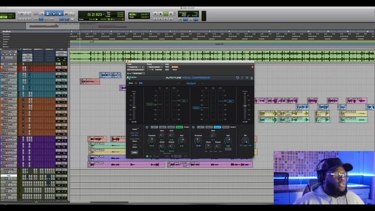Select the Pencil tool in toolbar
The height and width of the screenshot is (211, 375).
coord(72,13)
